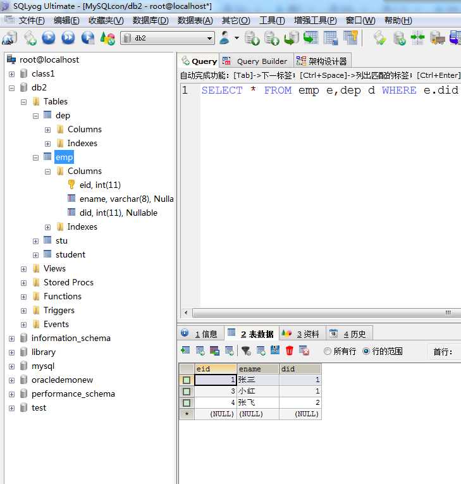Image resolution: width=461 pixels, height=484 pixels.
Task: Open the db2 database selector dropdown
Action: [x=209, y=38]
